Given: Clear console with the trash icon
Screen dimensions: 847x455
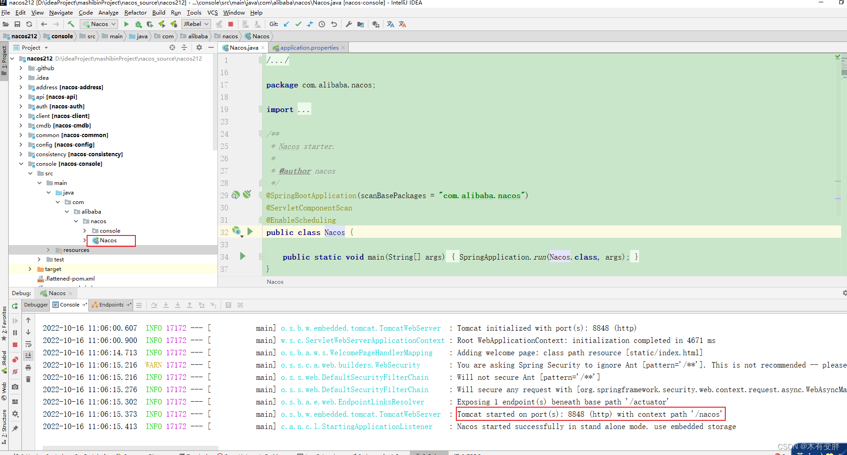Looking at the screenshot, I should 28,379.
